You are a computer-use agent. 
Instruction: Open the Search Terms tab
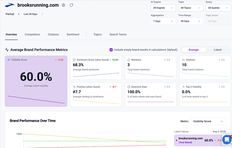click(118, 34)
